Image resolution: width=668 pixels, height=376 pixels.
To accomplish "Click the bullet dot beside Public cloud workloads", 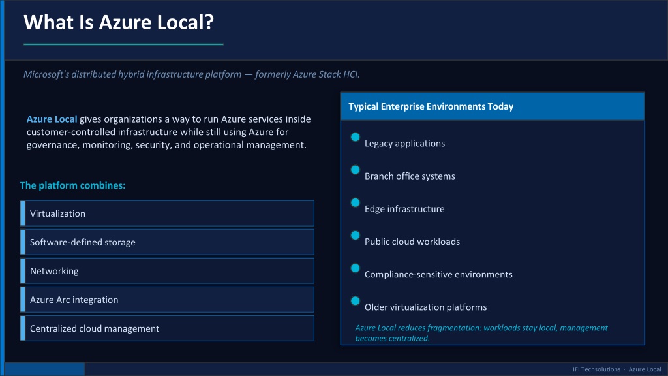I will tap(356, 235).
